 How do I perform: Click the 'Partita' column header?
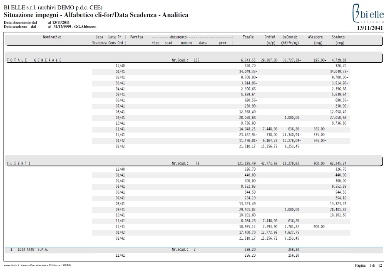click(x=137, y=37)
